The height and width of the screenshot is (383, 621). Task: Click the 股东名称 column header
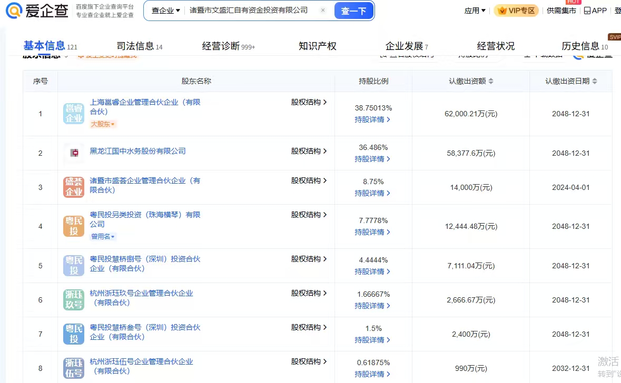click(x=196, y=81)
